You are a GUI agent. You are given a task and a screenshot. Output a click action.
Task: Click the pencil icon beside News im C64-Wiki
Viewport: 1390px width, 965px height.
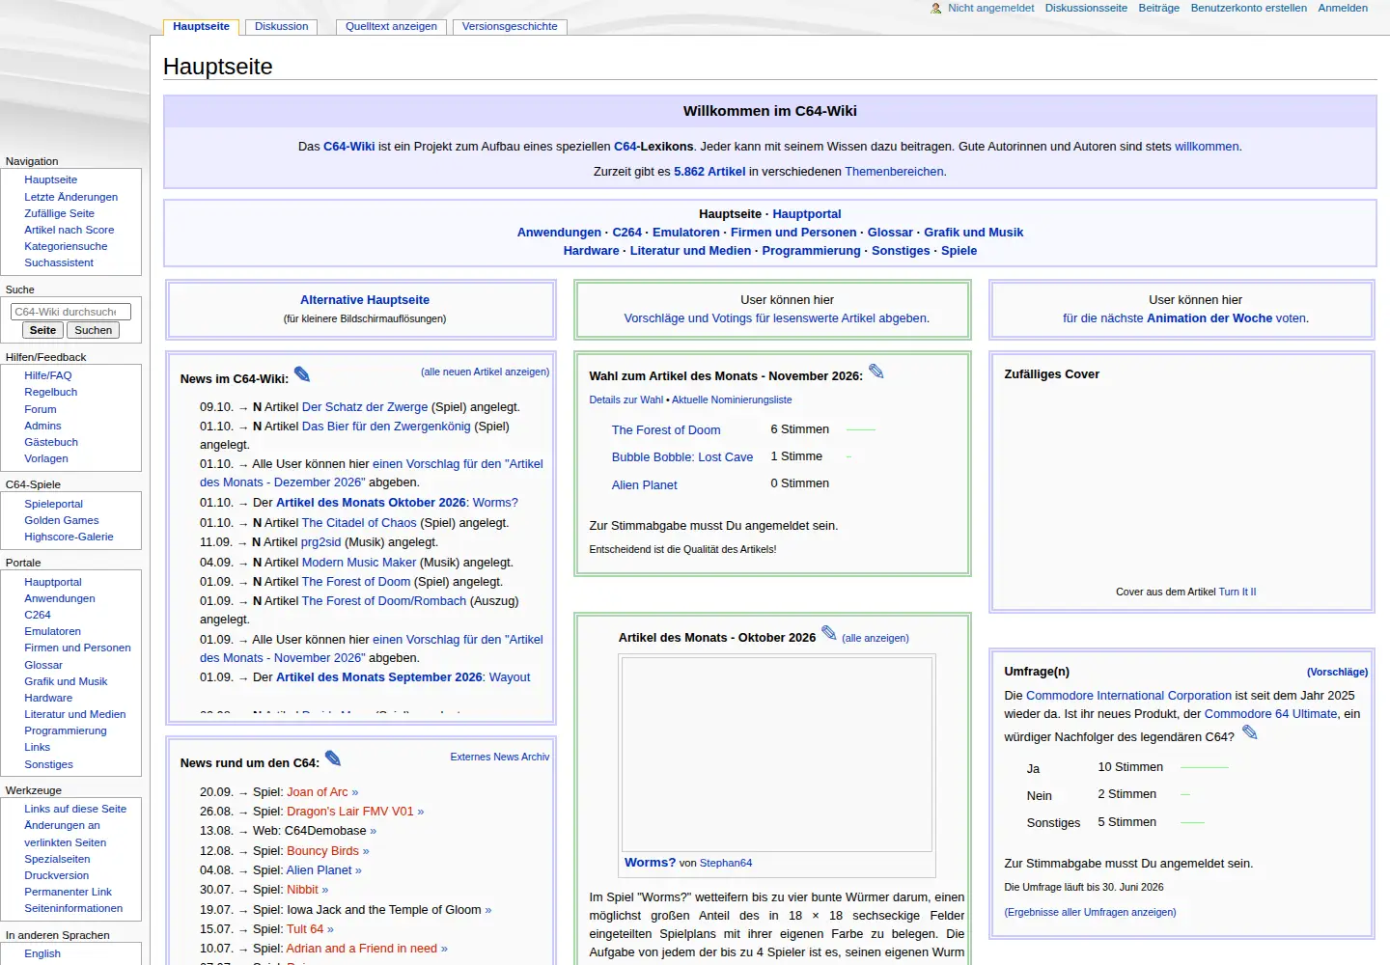pyautogui.click(x=302, y=374)
